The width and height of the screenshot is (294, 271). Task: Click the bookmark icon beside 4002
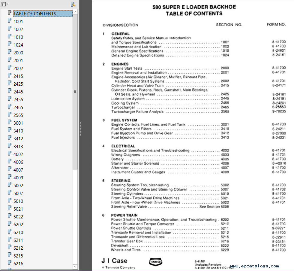coord(10,153)
